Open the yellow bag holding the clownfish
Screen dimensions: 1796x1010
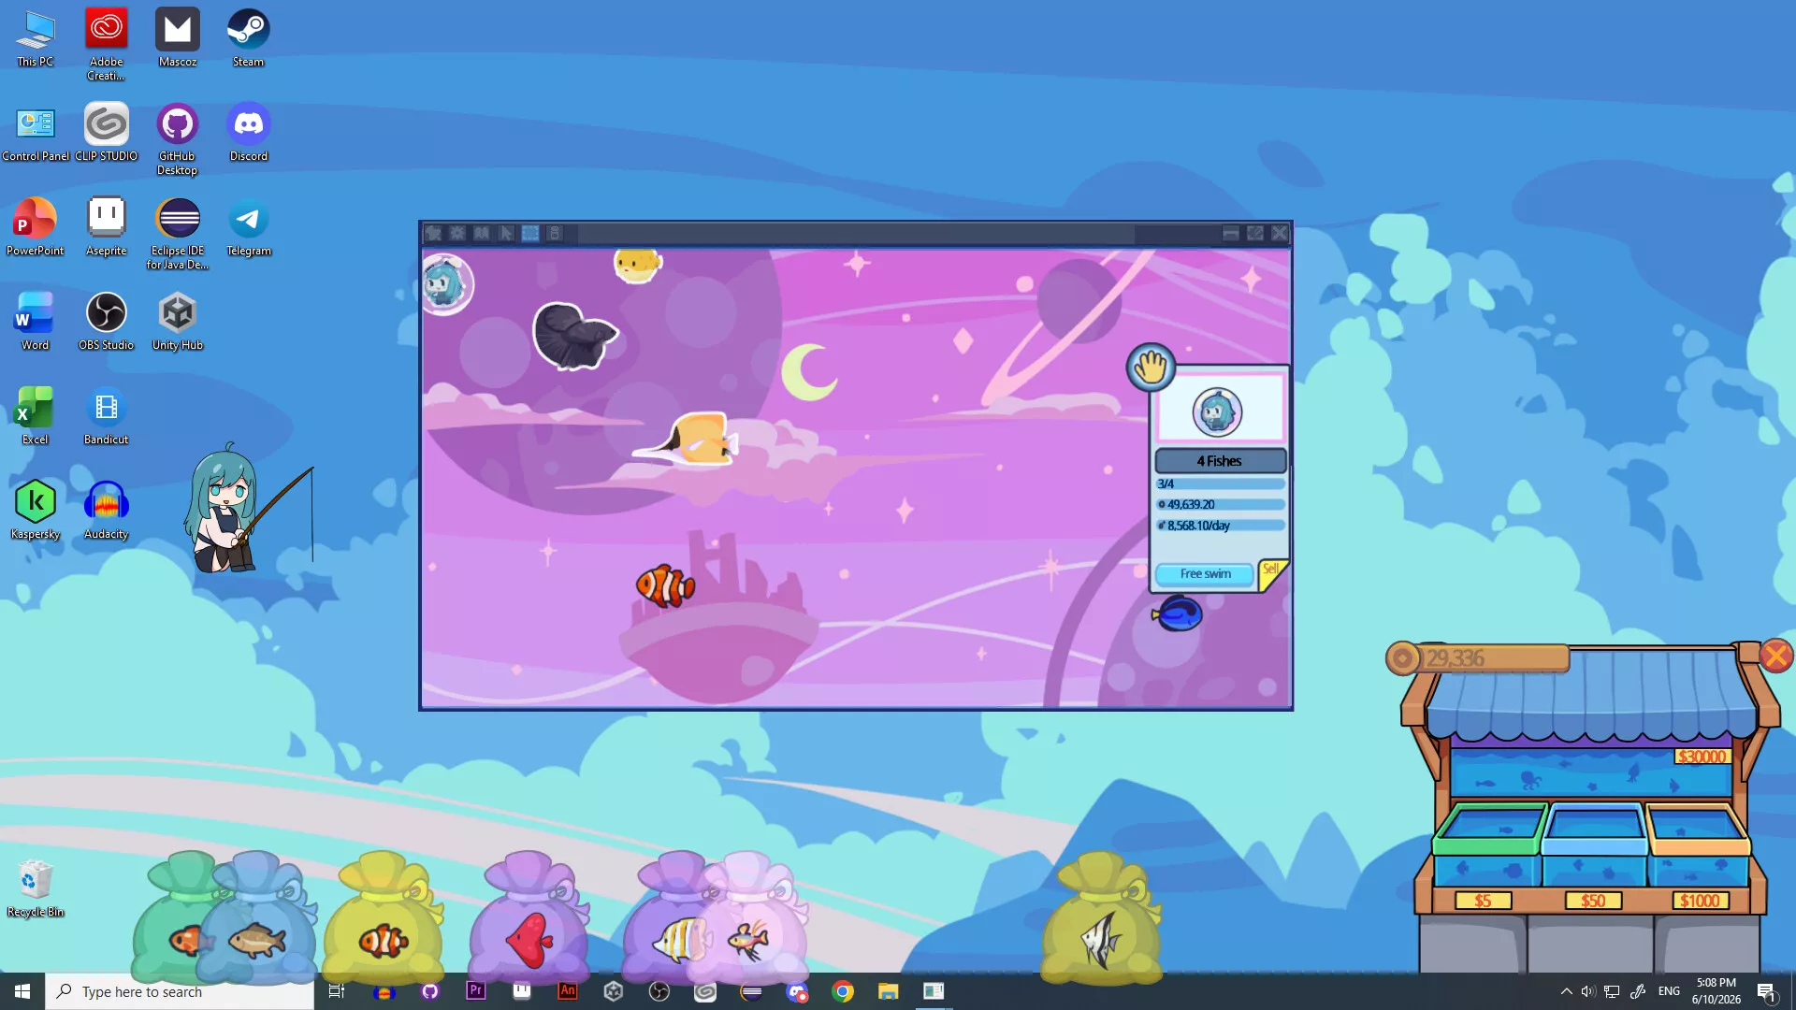384,916
